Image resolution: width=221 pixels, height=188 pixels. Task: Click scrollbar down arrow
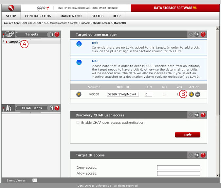coord(217,176)
